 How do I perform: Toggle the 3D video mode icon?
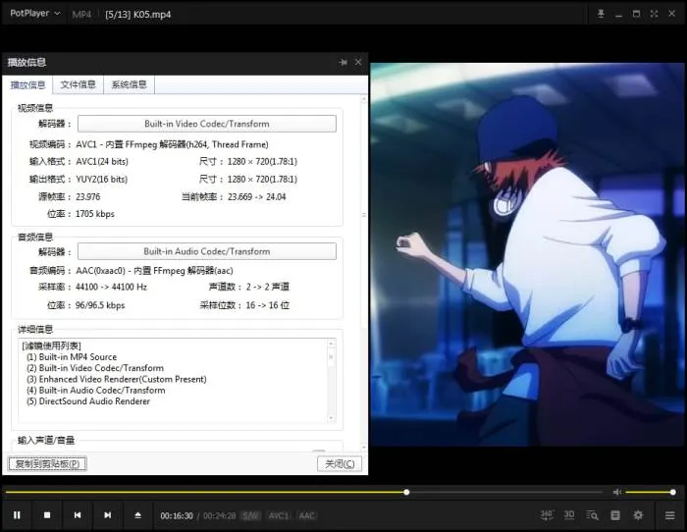click(x=569, y=515)
